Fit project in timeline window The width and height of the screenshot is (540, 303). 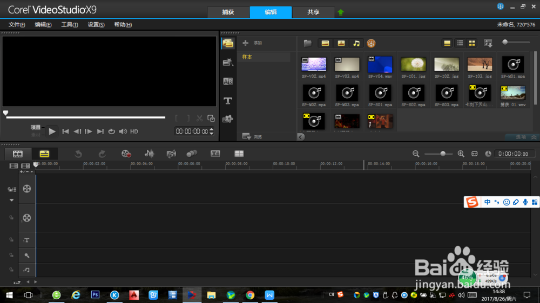(475, 154)
